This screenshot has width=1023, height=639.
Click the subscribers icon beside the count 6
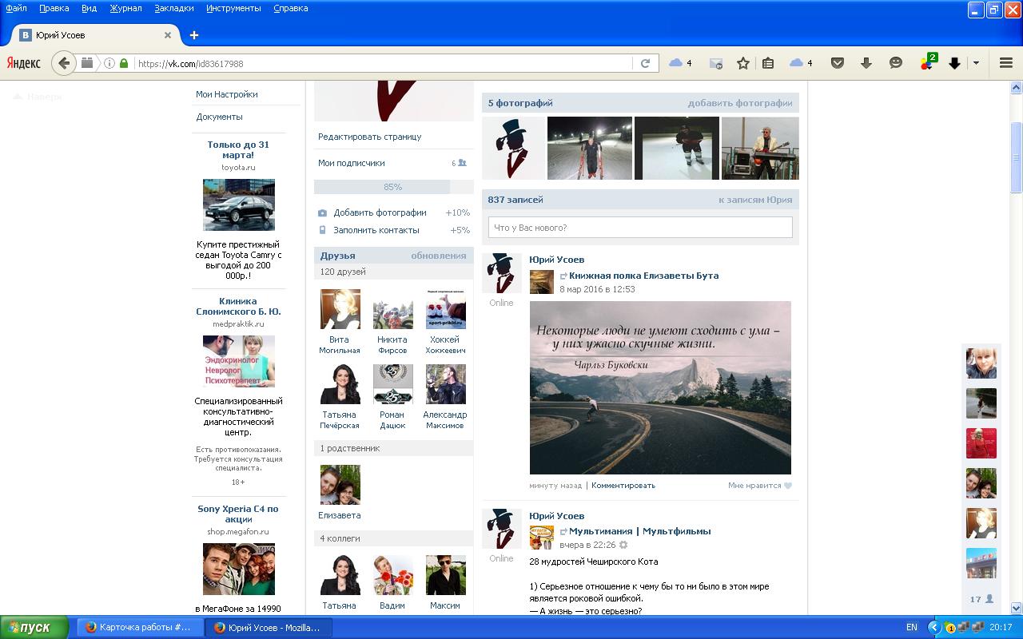[x=462, y=163]
